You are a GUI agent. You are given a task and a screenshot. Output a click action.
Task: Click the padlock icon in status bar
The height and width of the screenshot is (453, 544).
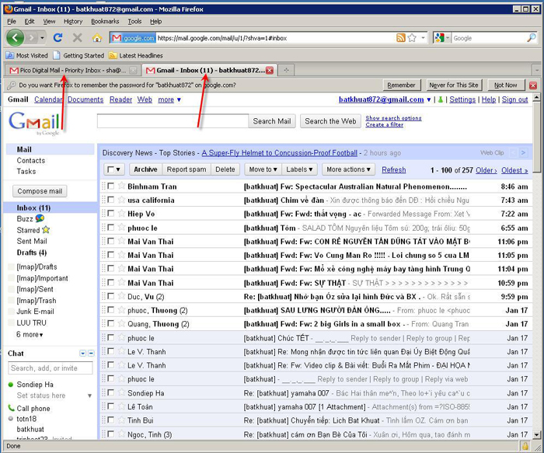[x=525, y=446]
